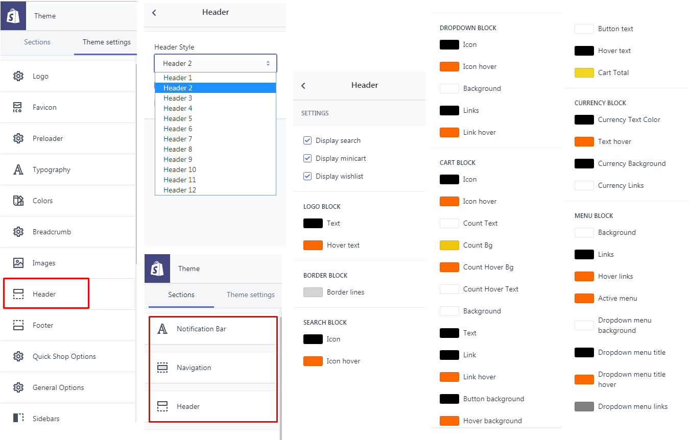
Task: Toggle the Display wishlist checkbox
Action: click(x=307, y=176)
